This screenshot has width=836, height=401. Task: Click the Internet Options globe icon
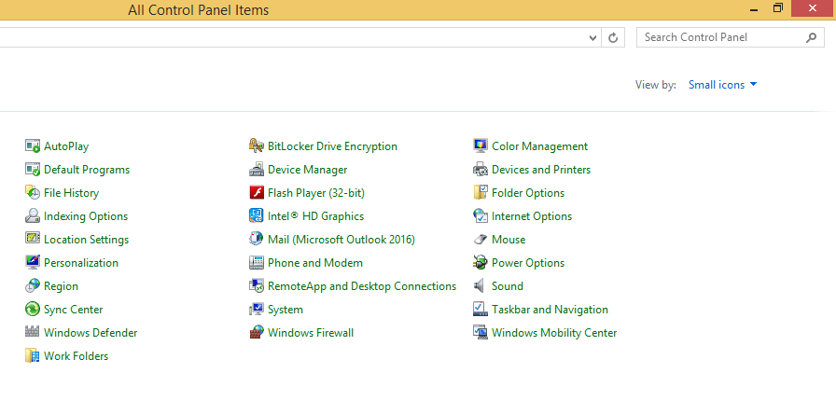(x=481, y=216)
